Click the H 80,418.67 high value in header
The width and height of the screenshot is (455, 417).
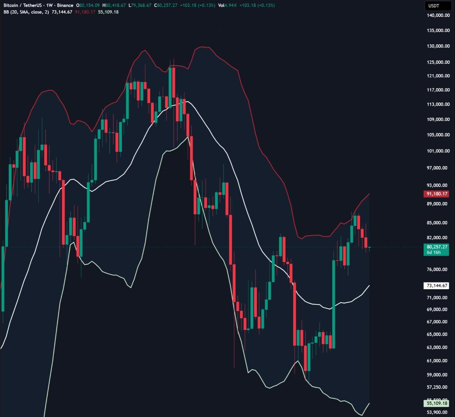pyautogui.click(x=114, y=5)
